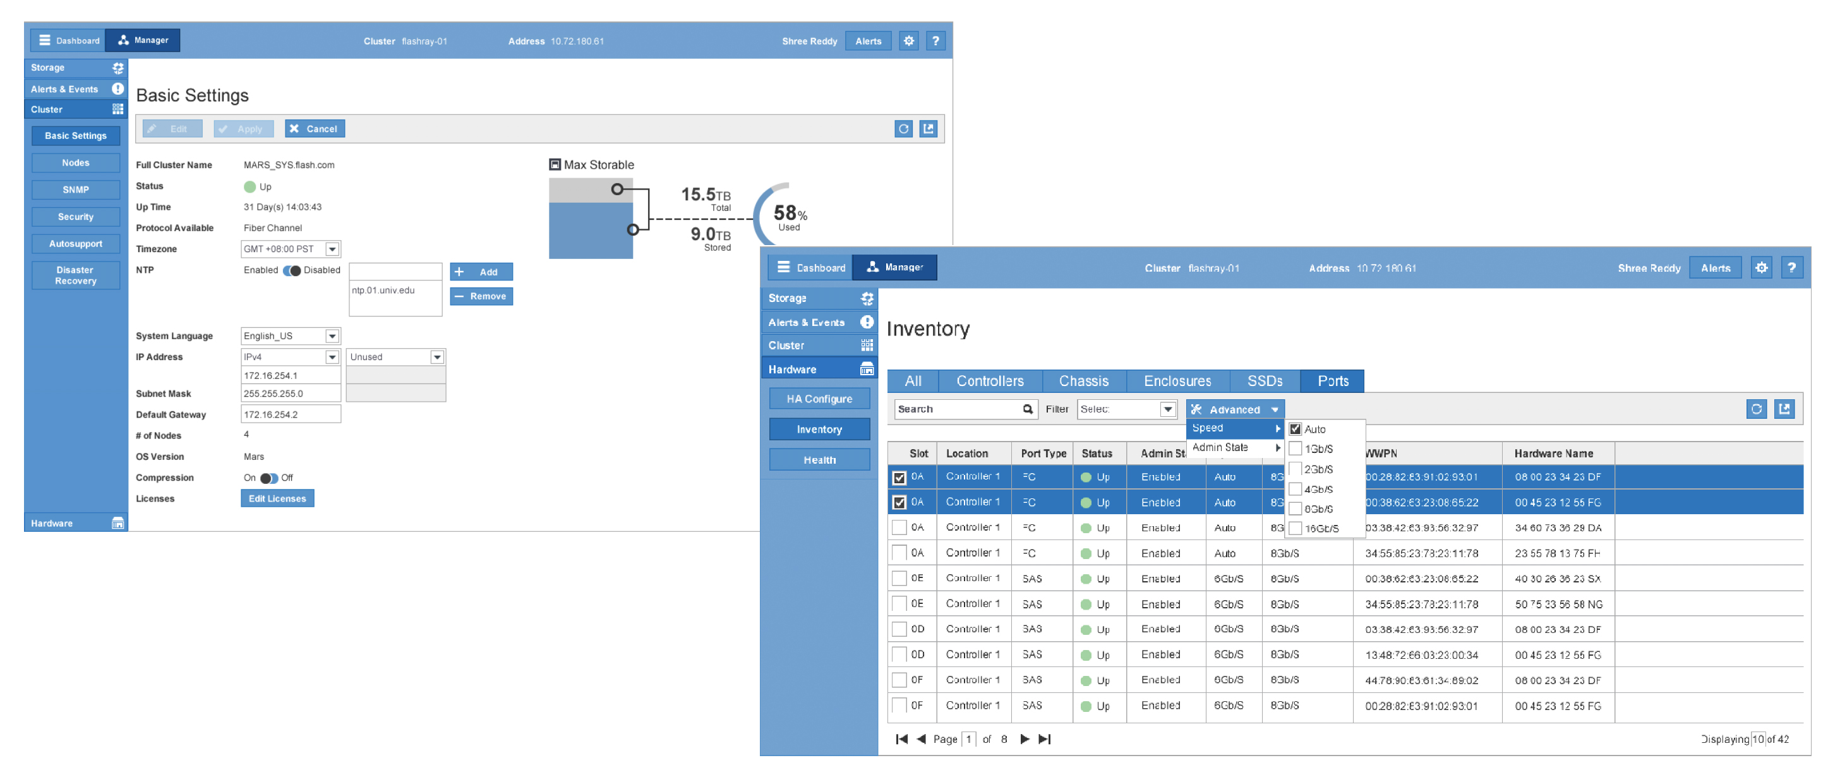The height and width of the screenshot is (777, 1828).
Task: Click the export icon in Basic Settings toolbar
Action: coord(928,128)
